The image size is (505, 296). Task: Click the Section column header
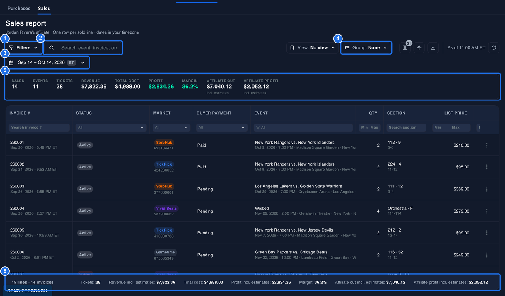pyautogui.click(x=396, y=113)
